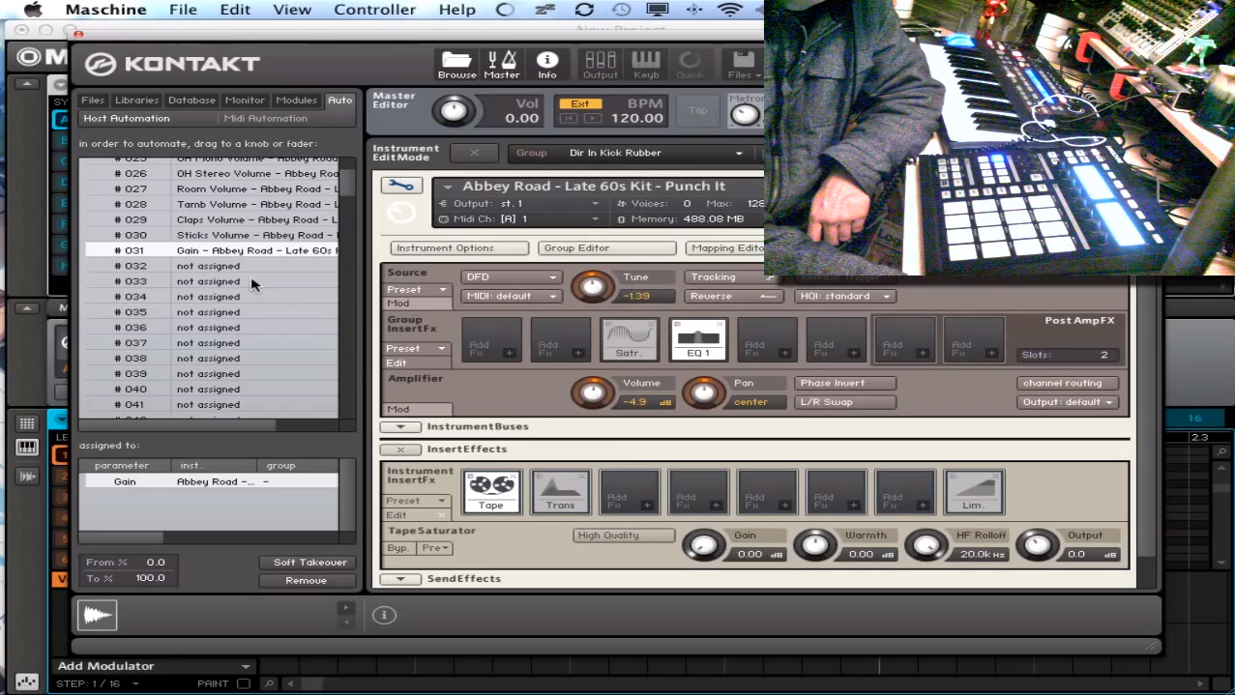Click the waveform icon at bottom left

tap(97, 616)
